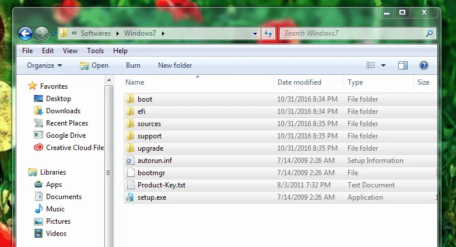Image resolution: width=456 pixels, height=247 pixels.
Task: Close the Explorer window
Action: pos(424,12)
